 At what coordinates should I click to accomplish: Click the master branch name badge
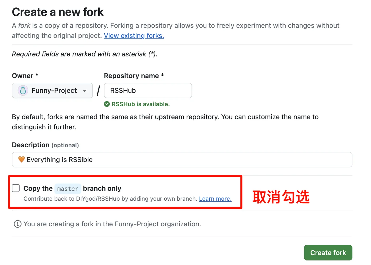pyautogui.click(x=68, y=189)
